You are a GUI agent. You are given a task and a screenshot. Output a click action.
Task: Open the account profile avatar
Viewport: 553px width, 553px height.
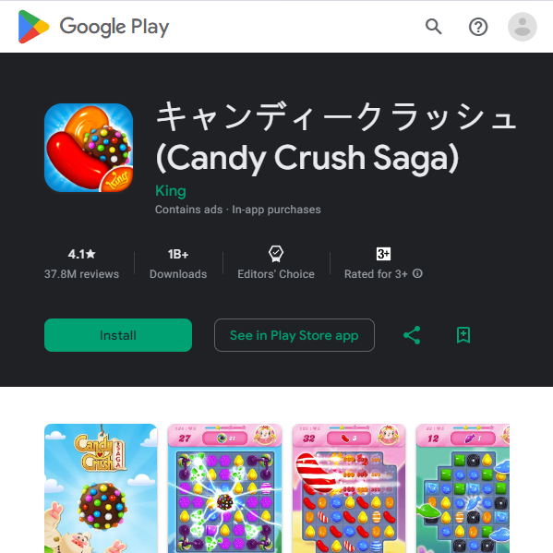coord(522,27)
